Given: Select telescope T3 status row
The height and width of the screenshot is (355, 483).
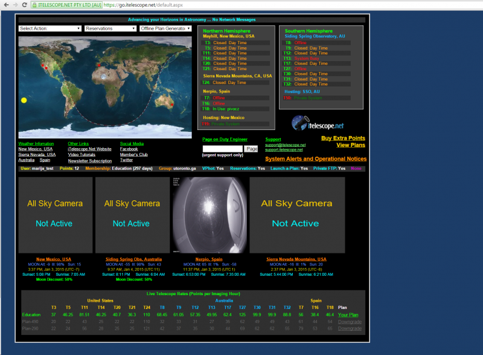Looking at the screenshot, I should [235, 43].
